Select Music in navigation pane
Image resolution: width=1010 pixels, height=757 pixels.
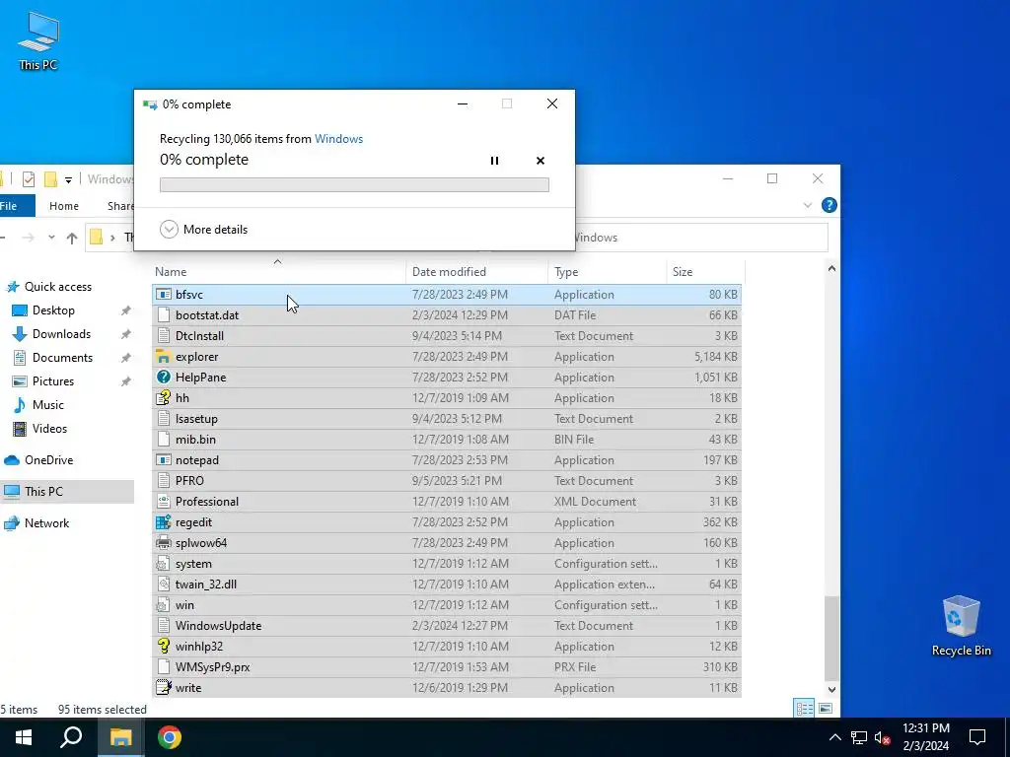(47, 405)
